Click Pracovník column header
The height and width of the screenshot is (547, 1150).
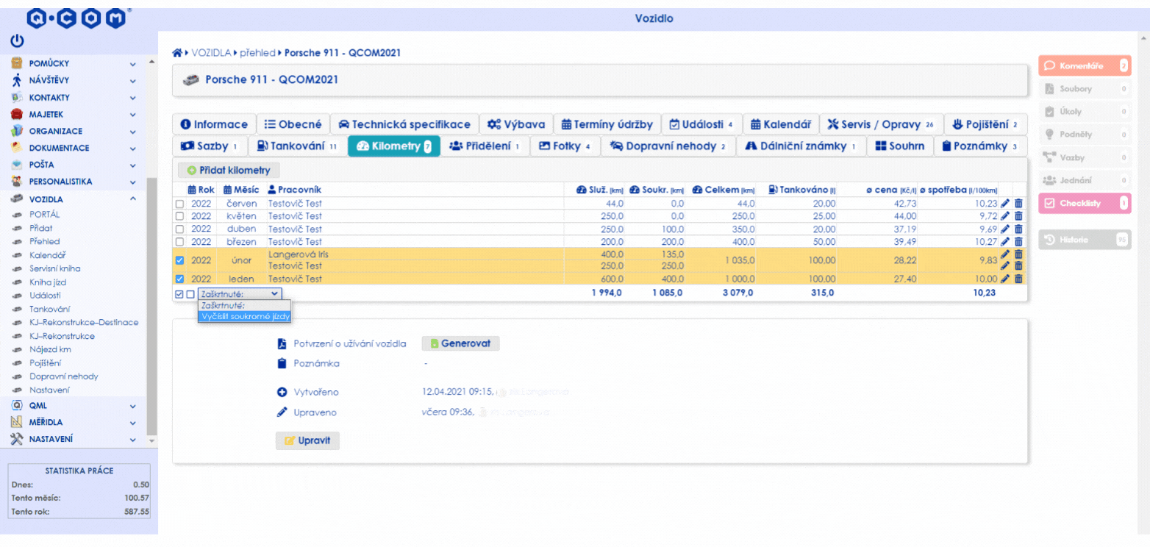click(x=294, y=190)
